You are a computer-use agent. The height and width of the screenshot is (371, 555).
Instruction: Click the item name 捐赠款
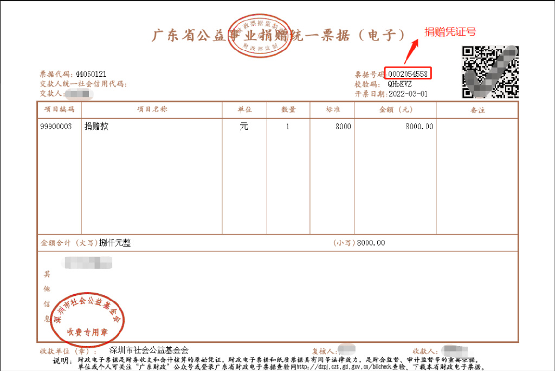pyautogui.click(x=96, y=126)
